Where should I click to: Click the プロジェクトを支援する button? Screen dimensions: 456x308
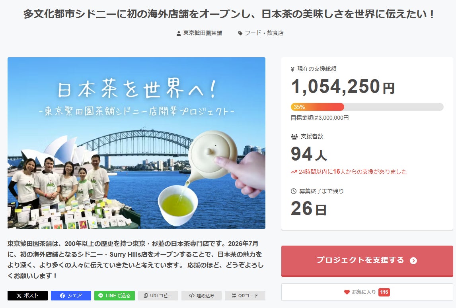367,260
